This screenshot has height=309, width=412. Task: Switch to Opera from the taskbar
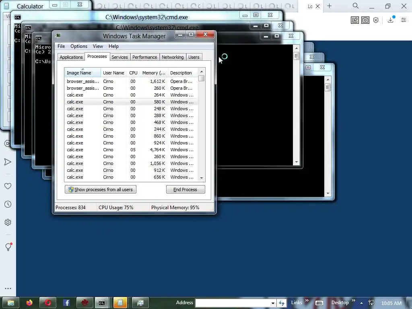pyautogui.click(x=48, y=303)
